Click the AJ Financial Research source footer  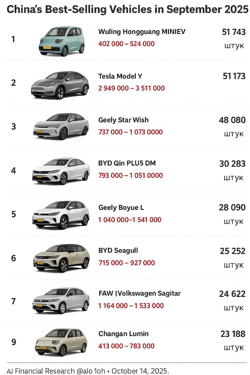[x=88, y=371]
